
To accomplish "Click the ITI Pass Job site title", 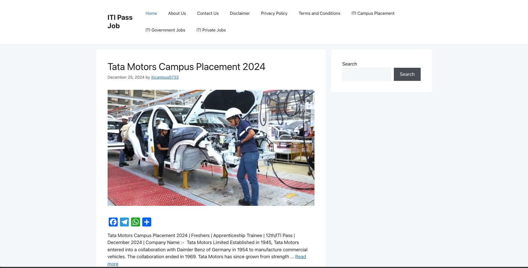I will coord(120,21).
